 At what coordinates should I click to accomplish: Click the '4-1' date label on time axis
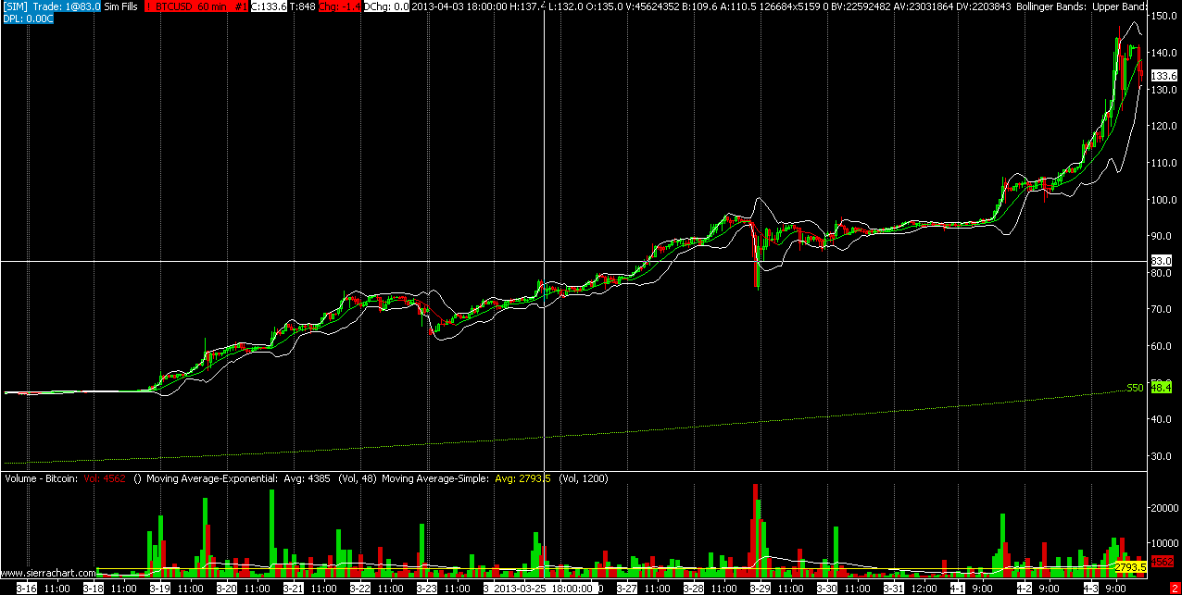(958, 588)
